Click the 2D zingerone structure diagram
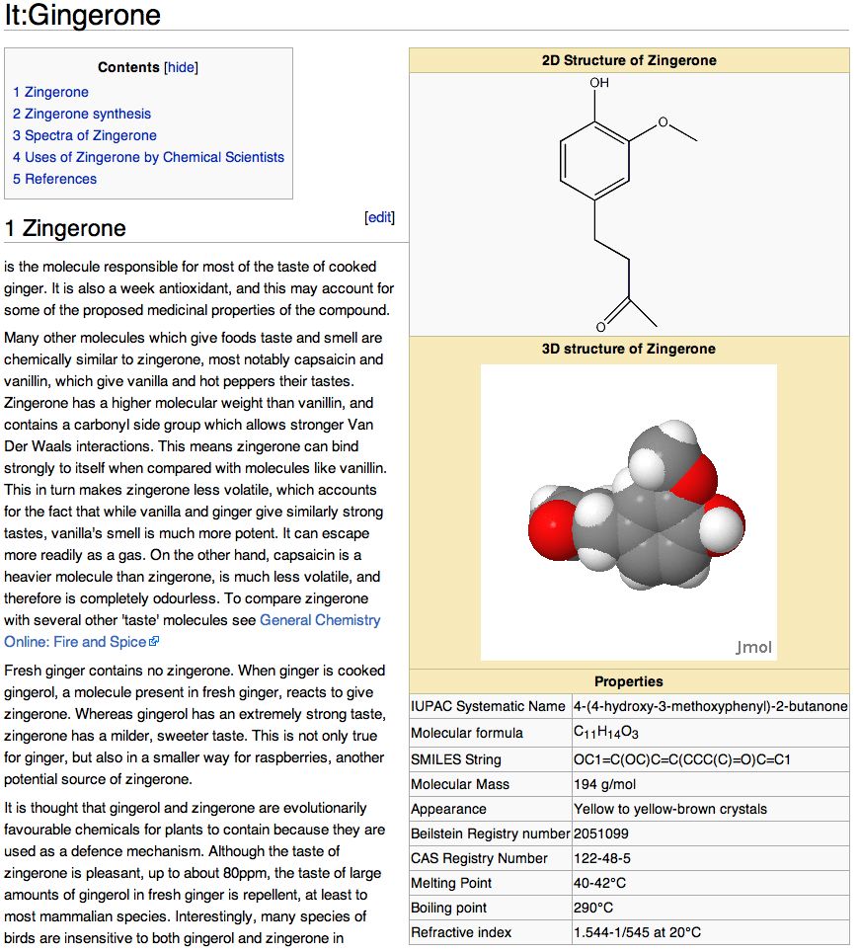This screenshot has width=860, height=952. [x=628, y=204]
